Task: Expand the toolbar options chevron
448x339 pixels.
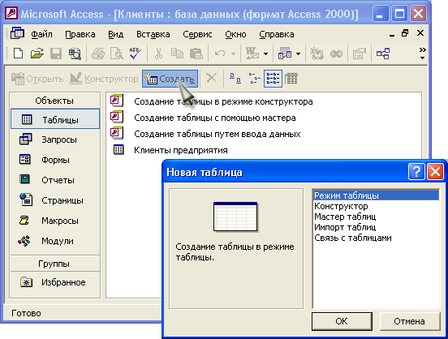Action: click(422, 54)
